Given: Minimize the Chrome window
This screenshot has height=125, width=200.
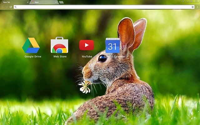Looking at the screenshot, I should pos(187,1).
